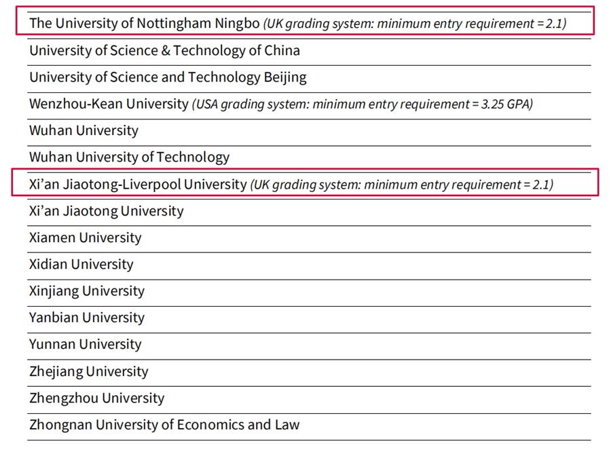Select University of Science & Technology of China
This screenshot has width=611, height=456.
click(164, 50)
